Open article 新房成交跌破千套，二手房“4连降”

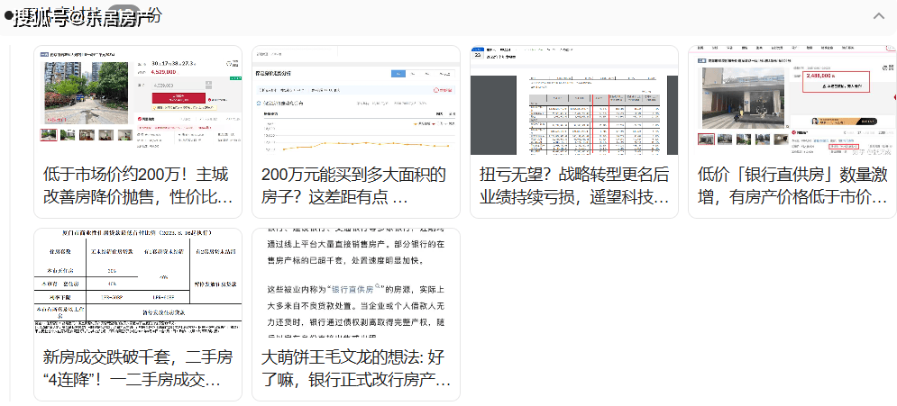pos(138,368)
